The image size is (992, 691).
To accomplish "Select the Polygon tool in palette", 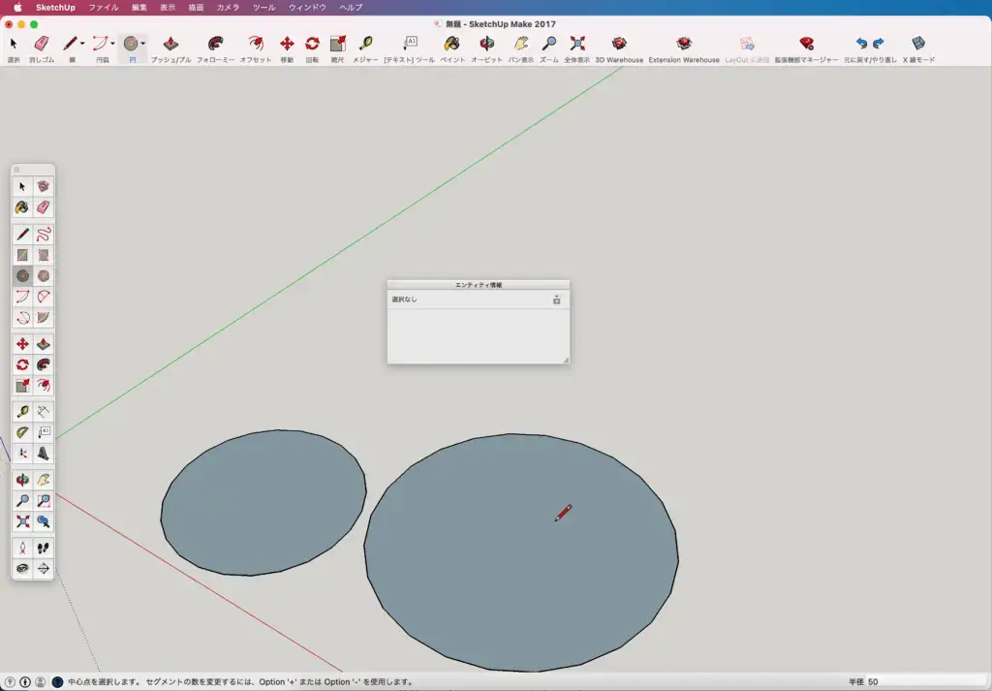I will click(x=43, y=276).
